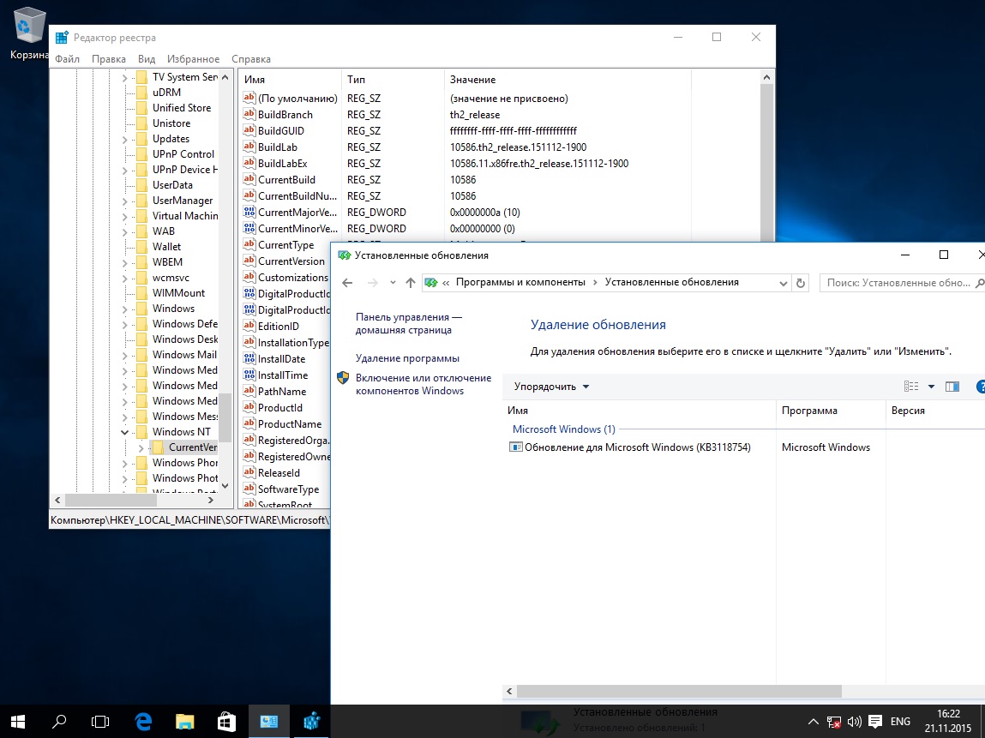Screen dimensions: 985x738
Task: Sort updates by Программа column
Action: coord(831,411)
